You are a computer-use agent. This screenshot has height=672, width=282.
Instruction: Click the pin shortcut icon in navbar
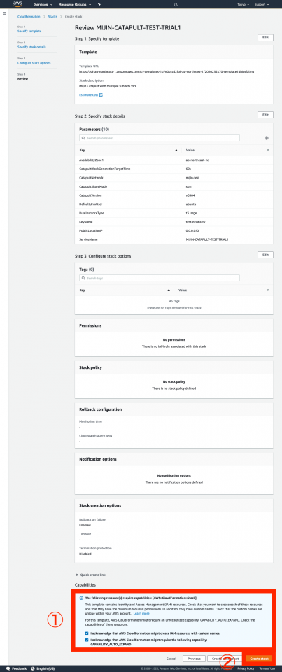99,4
